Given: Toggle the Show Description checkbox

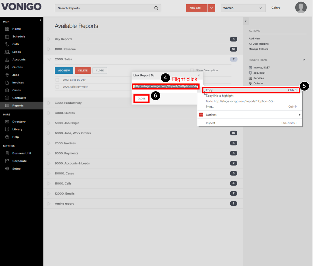Looking at the screenshot, I should [192, 70].
